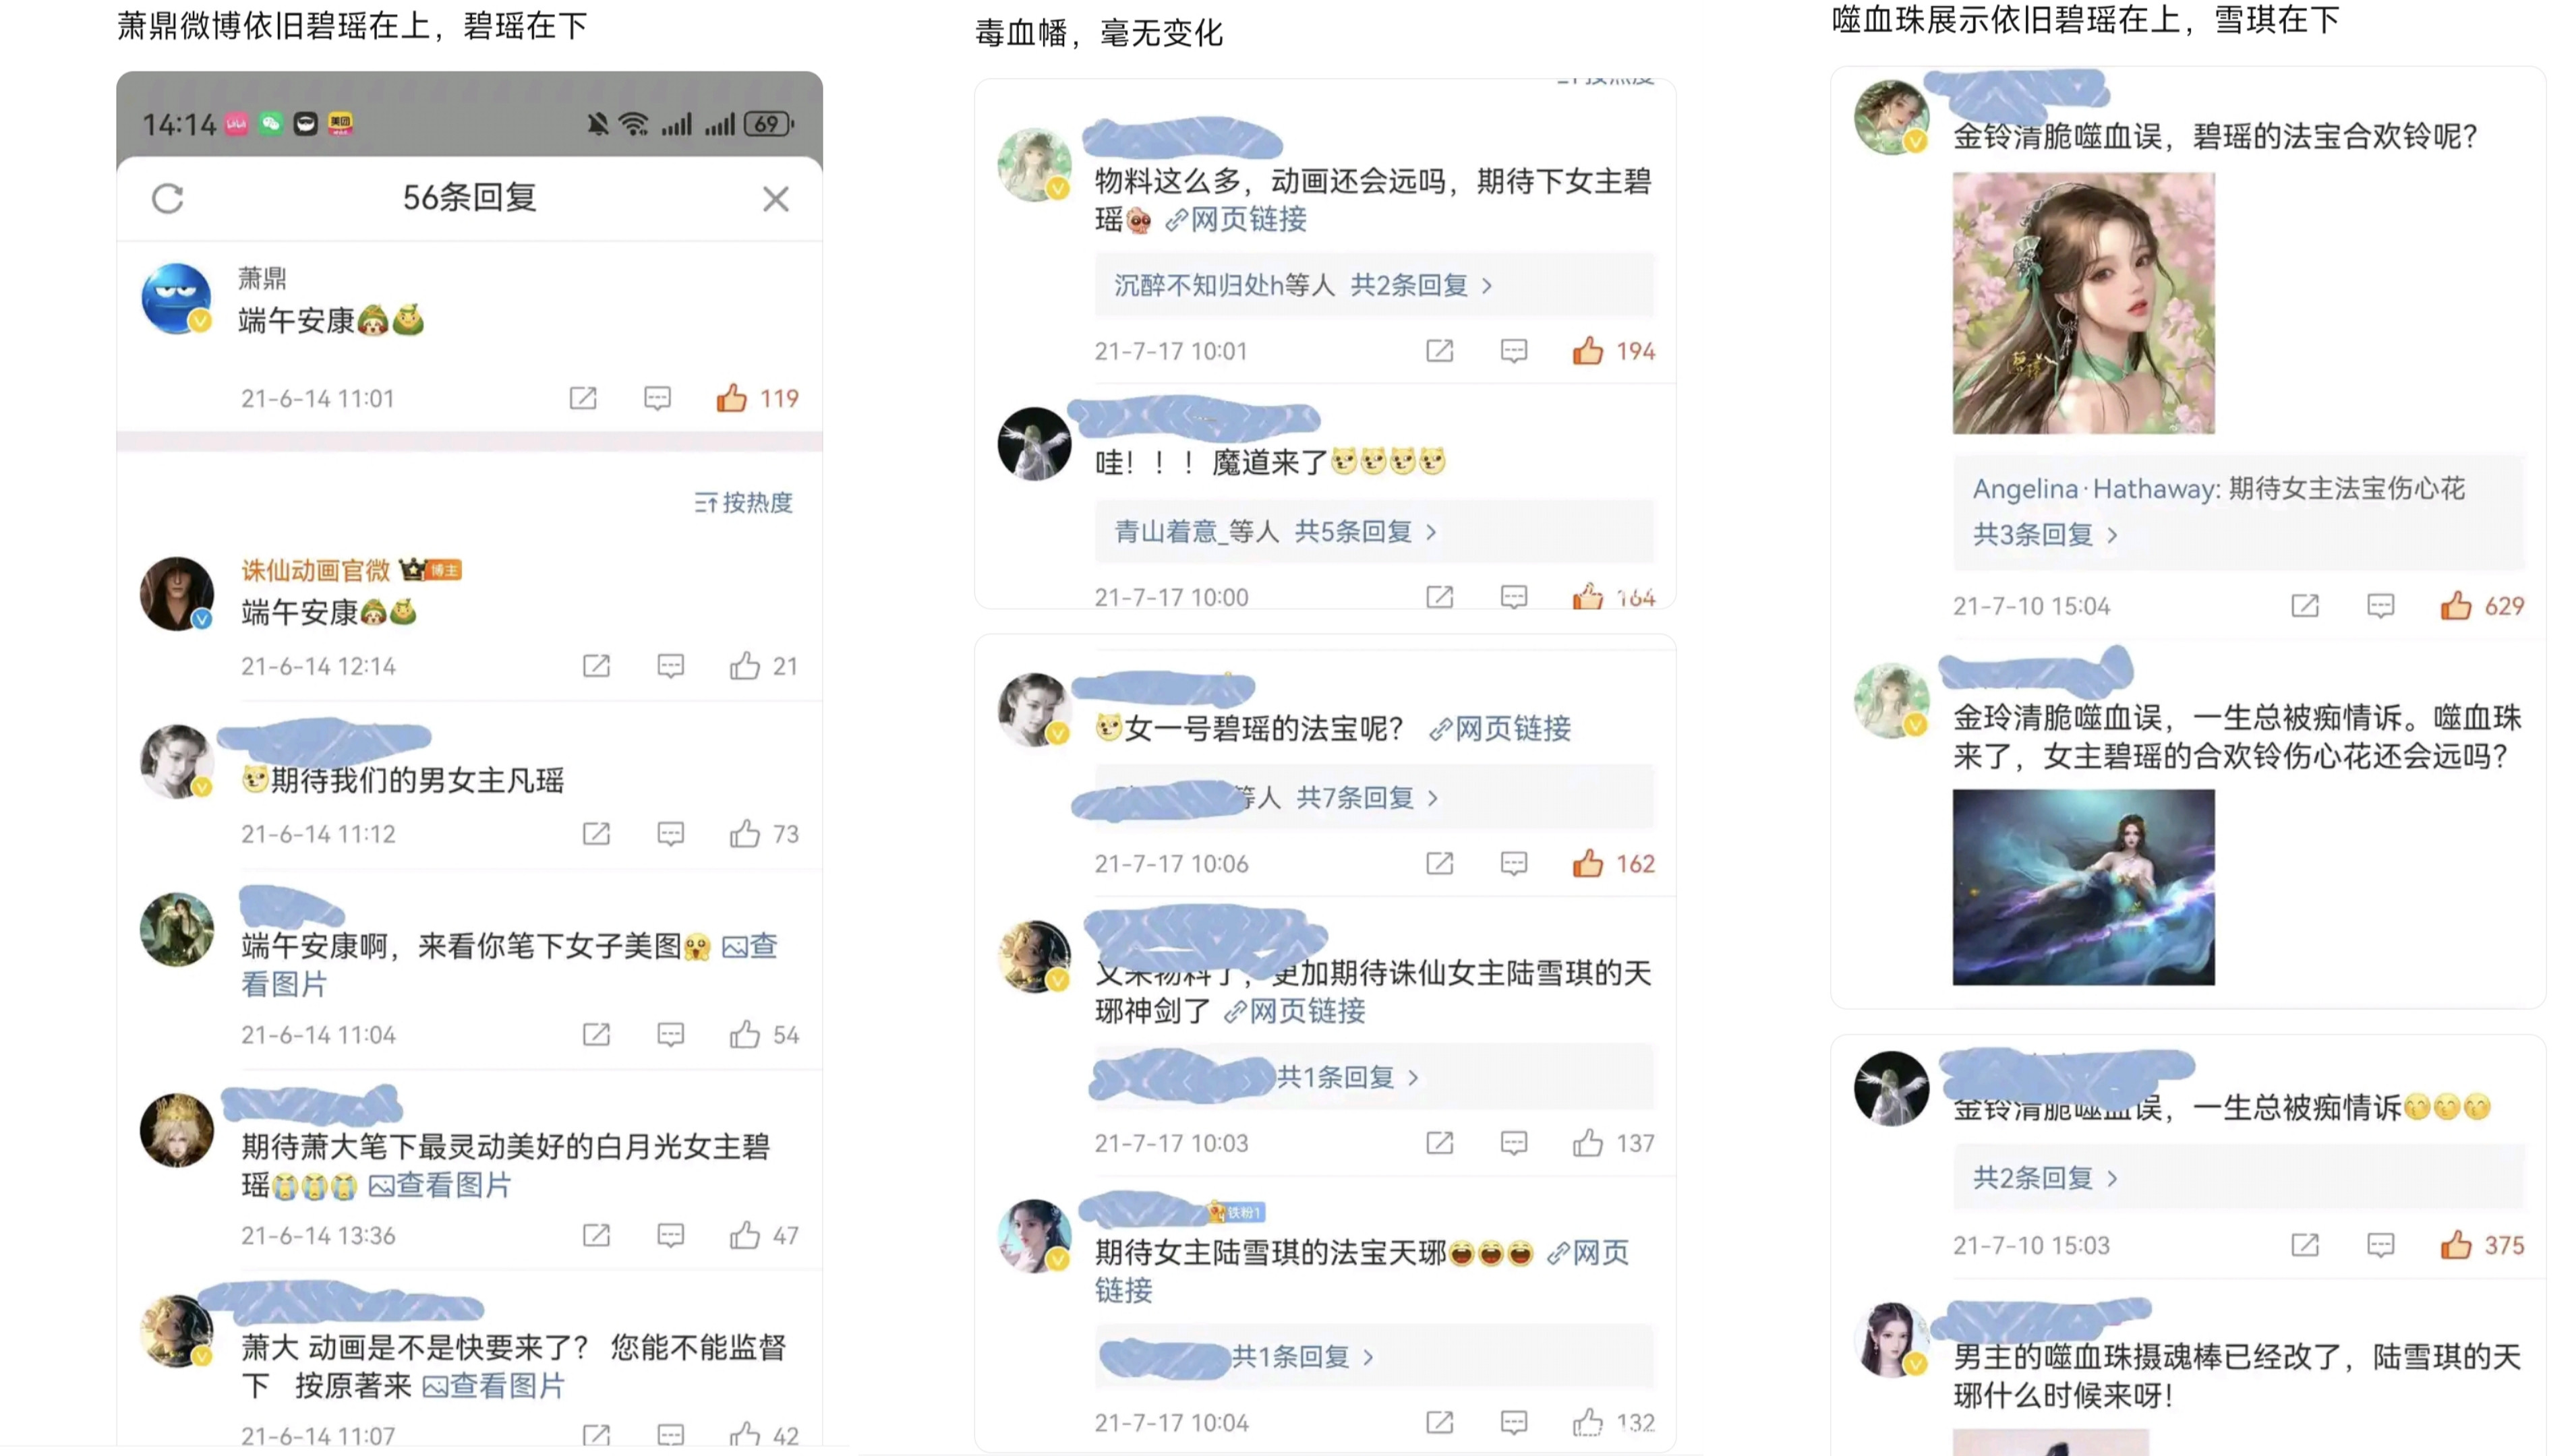The height and width of the screenshot is (1456, 2574).
Task: Repost icon on the 21-7-10 15:03 comment
Action: [x=2305, y=1246]
